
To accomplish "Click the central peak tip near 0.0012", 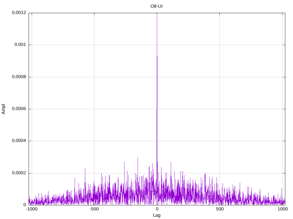I will (x=157, y=17).
